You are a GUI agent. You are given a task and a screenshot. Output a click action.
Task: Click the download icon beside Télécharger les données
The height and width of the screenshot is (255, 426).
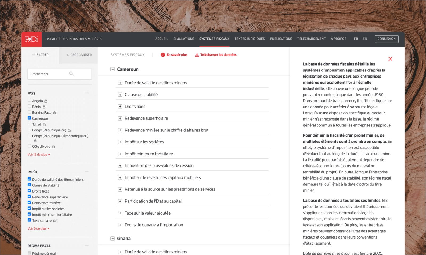[x=197, y=55]
